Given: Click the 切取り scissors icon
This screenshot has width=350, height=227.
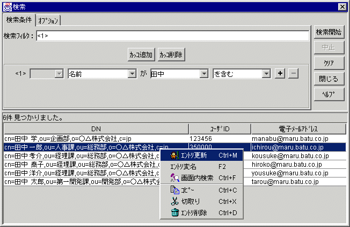Looking at the screenshot, I should point(174,201).
